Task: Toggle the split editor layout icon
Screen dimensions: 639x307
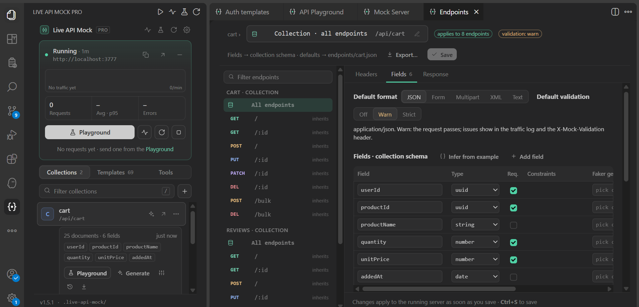Action: click(615, 12)
